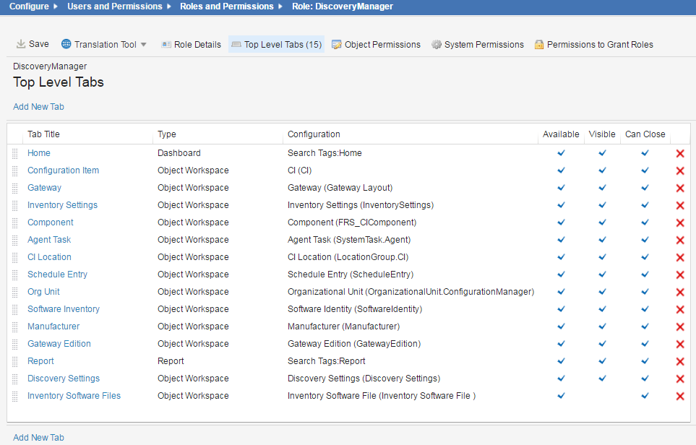Click the drag handle beside Org Unit
The image size is (696, 445).
[x=14, y=292]
